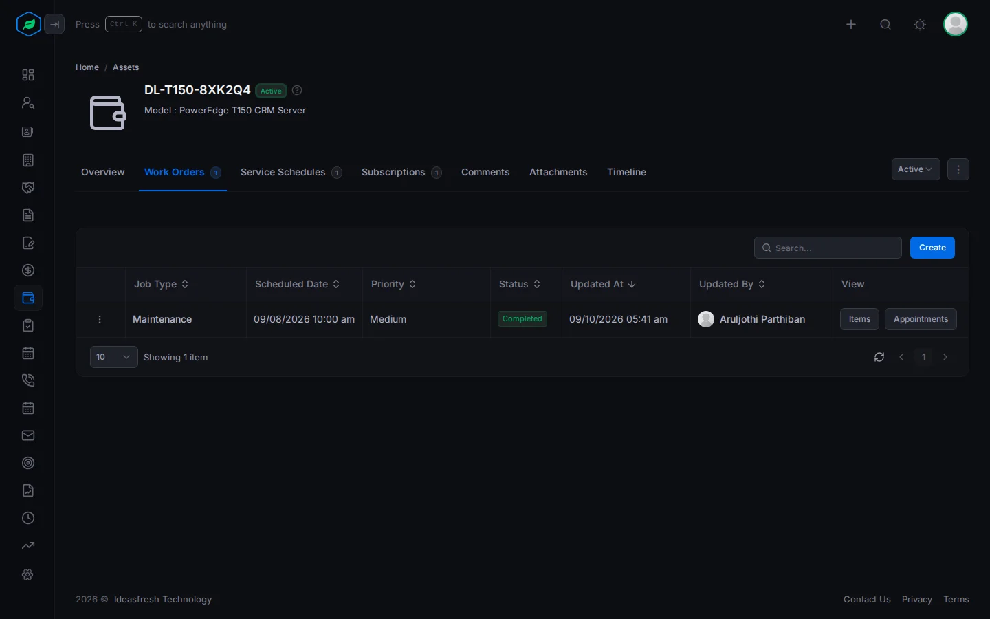The width and height of the screenshot is (990, 619).
Task: Open the clock icon in sidebar
Action: pyautogui.click(x=28, y=518)
